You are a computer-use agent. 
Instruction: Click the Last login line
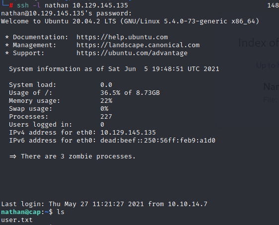(104, 204)
